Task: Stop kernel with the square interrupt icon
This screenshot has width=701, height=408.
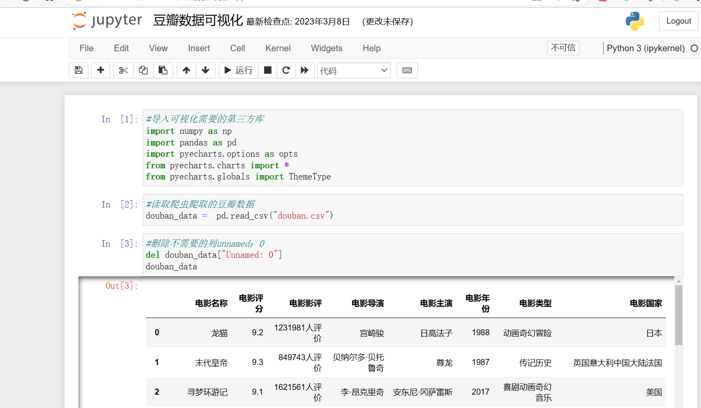Action: pos(268,70)
